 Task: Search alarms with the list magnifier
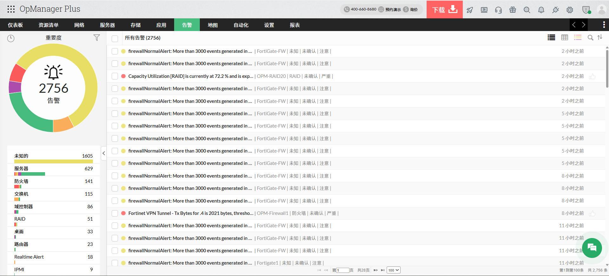[x=590, y=38]
